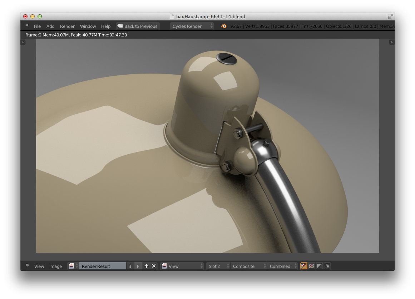This screenshot has width=415, height=299.
Task: Toggle the fake user F button
Action: (138, 266)
